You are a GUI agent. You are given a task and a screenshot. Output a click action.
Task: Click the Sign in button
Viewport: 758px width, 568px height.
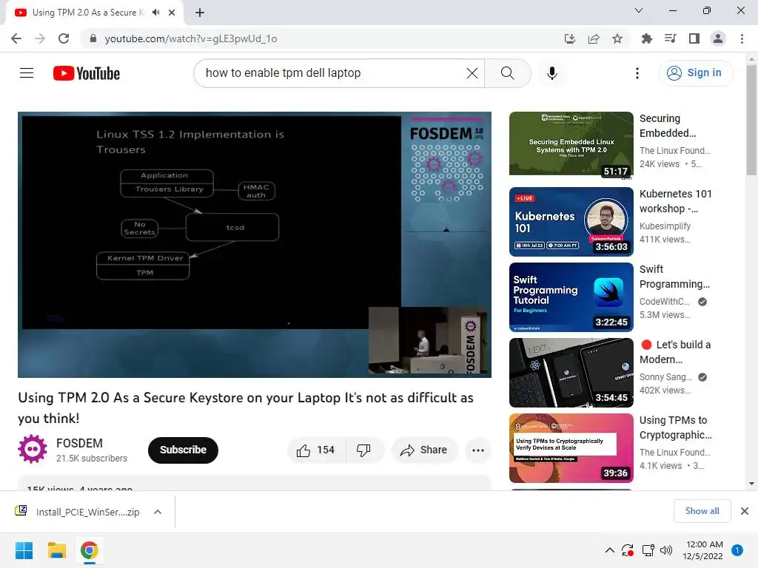[x=695, y=73]
